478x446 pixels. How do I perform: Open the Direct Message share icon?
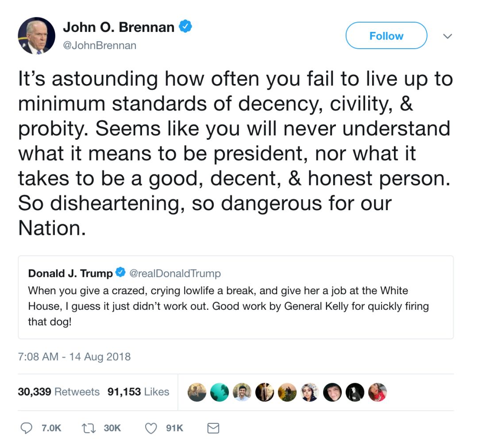[x=213, y=428]
